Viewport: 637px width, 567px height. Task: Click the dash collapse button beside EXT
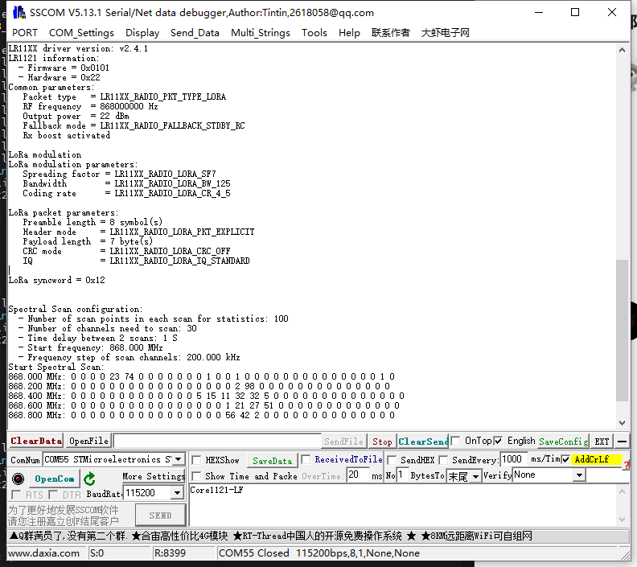pos(622,441)
